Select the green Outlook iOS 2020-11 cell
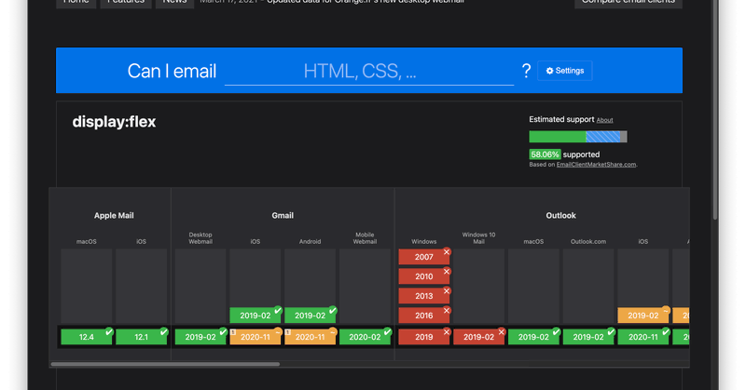 coord(642,337)
